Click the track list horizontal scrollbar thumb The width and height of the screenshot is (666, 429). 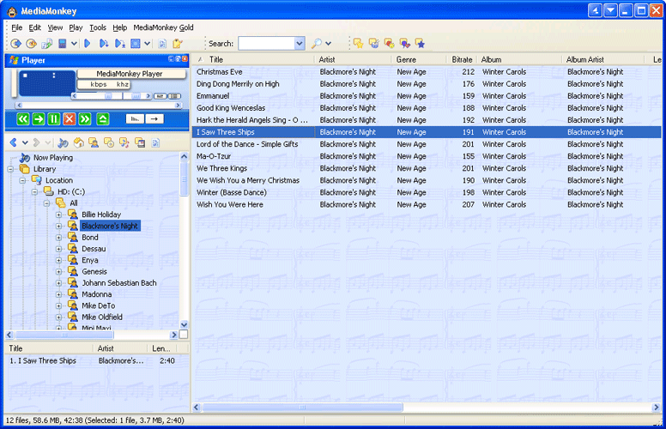(x=302, y=408)
